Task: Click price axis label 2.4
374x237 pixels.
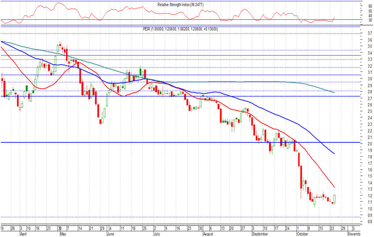Action: 370,118
